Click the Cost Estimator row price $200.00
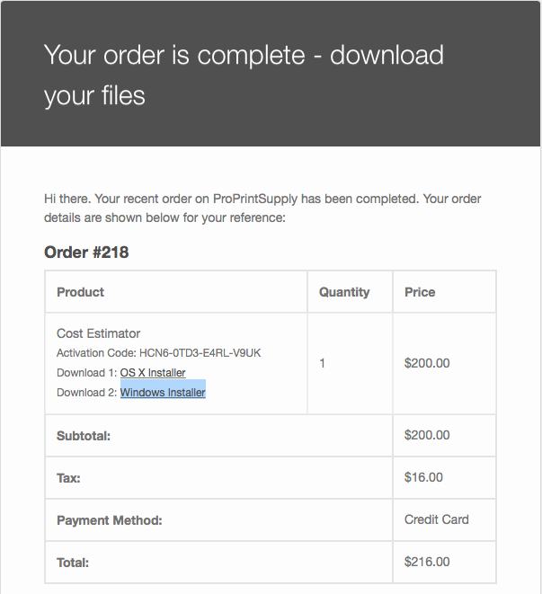542x594 pixels. click(427, 363)
